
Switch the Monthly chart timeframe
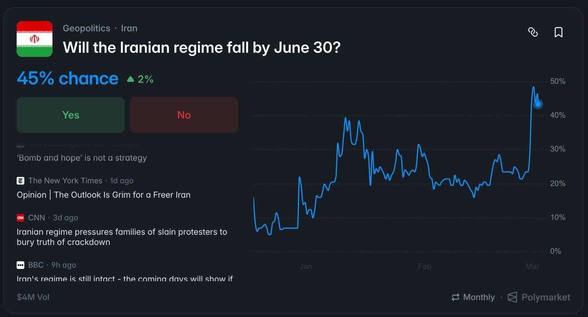[479, 297]
